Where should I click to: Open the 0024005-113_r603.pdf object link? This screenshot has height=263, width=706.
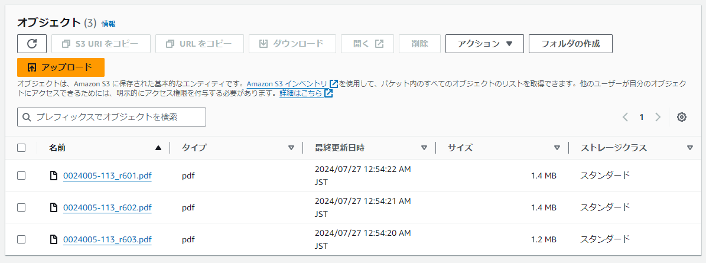(108, 239)
